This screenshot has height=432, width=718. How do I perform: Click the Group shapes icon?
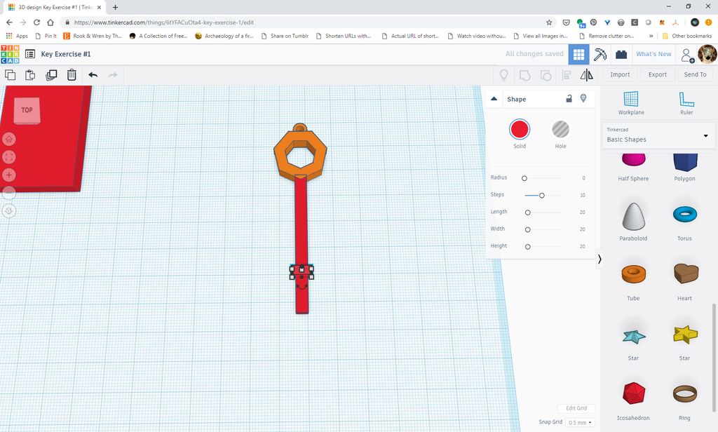tap(524, 75)
